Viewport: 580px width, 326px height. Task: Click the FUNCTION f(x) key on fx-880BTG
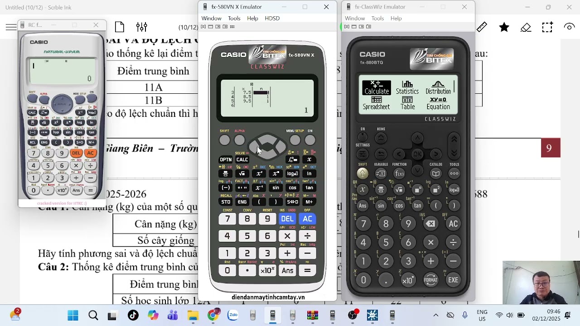pyautogui.click(x=399, y=173)
